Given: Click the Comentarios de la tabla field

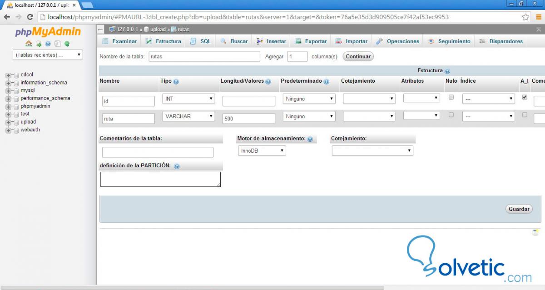Looking at the screenshot, I should (158, 152).
